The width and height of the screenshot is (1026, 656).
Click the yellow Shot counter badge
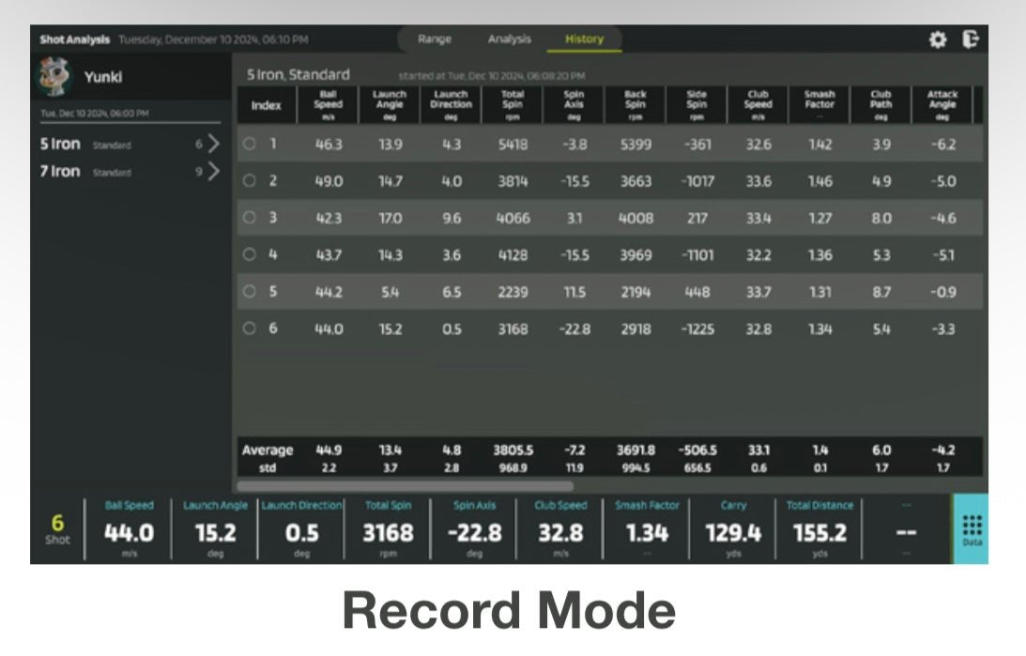(x=58, y=530)
